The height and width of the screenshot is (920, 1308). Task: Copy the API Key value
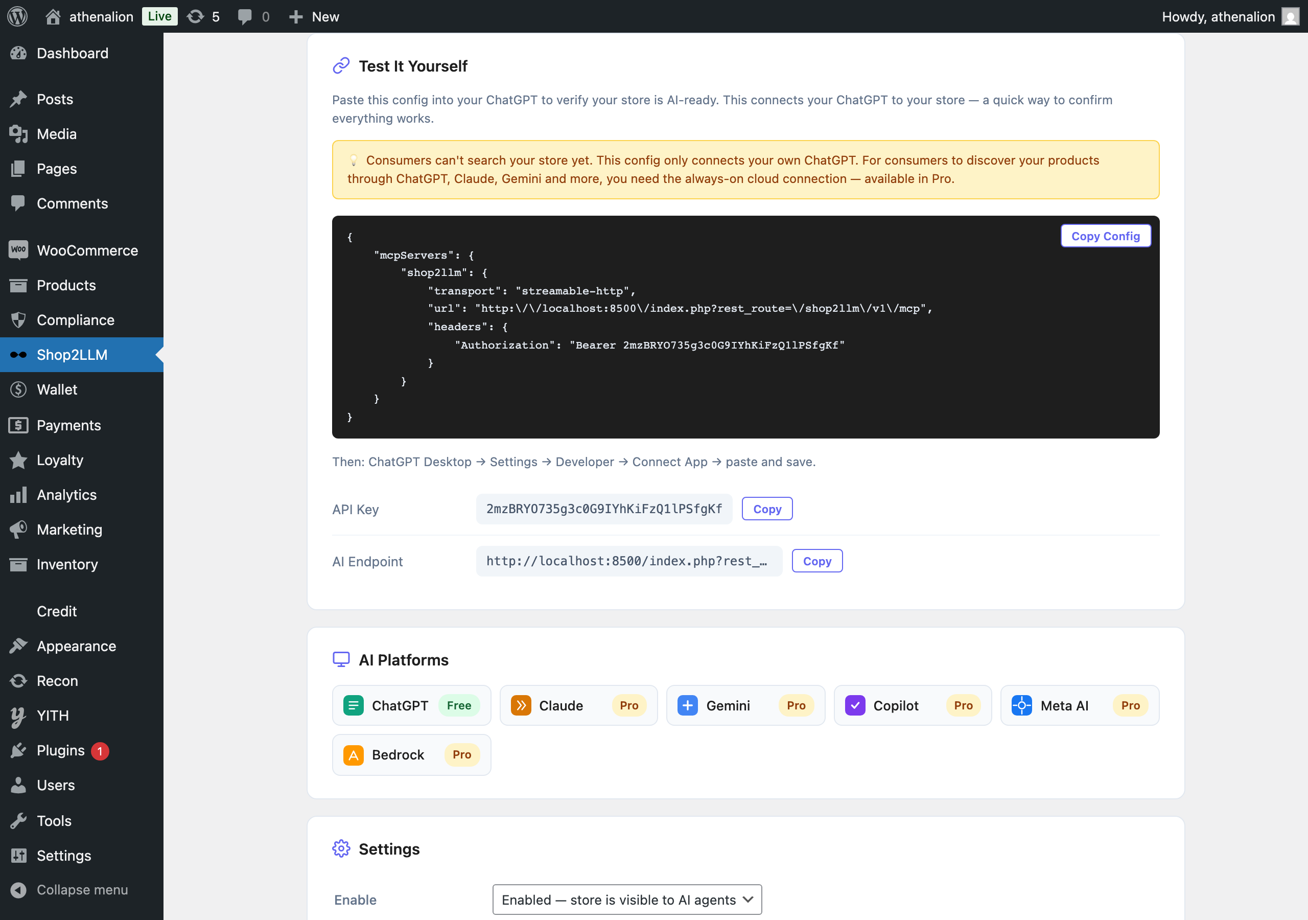click(767, 509)
